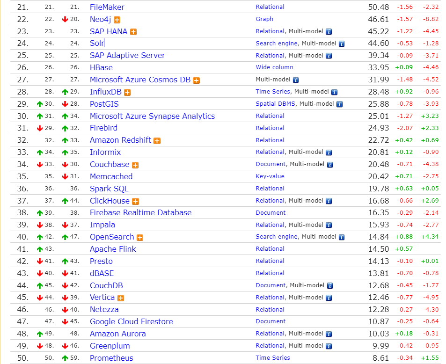Open Firebase Realtime Database link
This screenshot has width=446, height=364.
tap(141, 213)
